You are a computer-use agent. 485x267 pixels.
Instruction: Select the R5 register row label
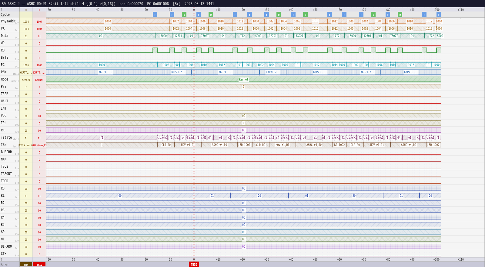coord(3,225)
